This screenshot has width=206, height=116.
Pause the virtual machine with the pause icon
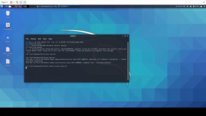11,2
